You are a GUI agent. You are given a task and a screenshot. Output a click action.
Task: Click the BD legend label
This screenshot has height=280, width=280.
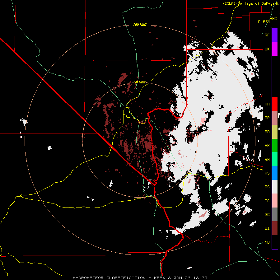267,132
